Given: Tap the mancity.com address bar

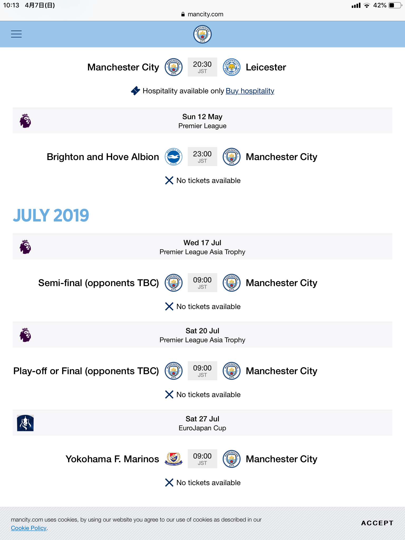Looking at the screenshot, I should pyautogui.click(x=202, y=14).
